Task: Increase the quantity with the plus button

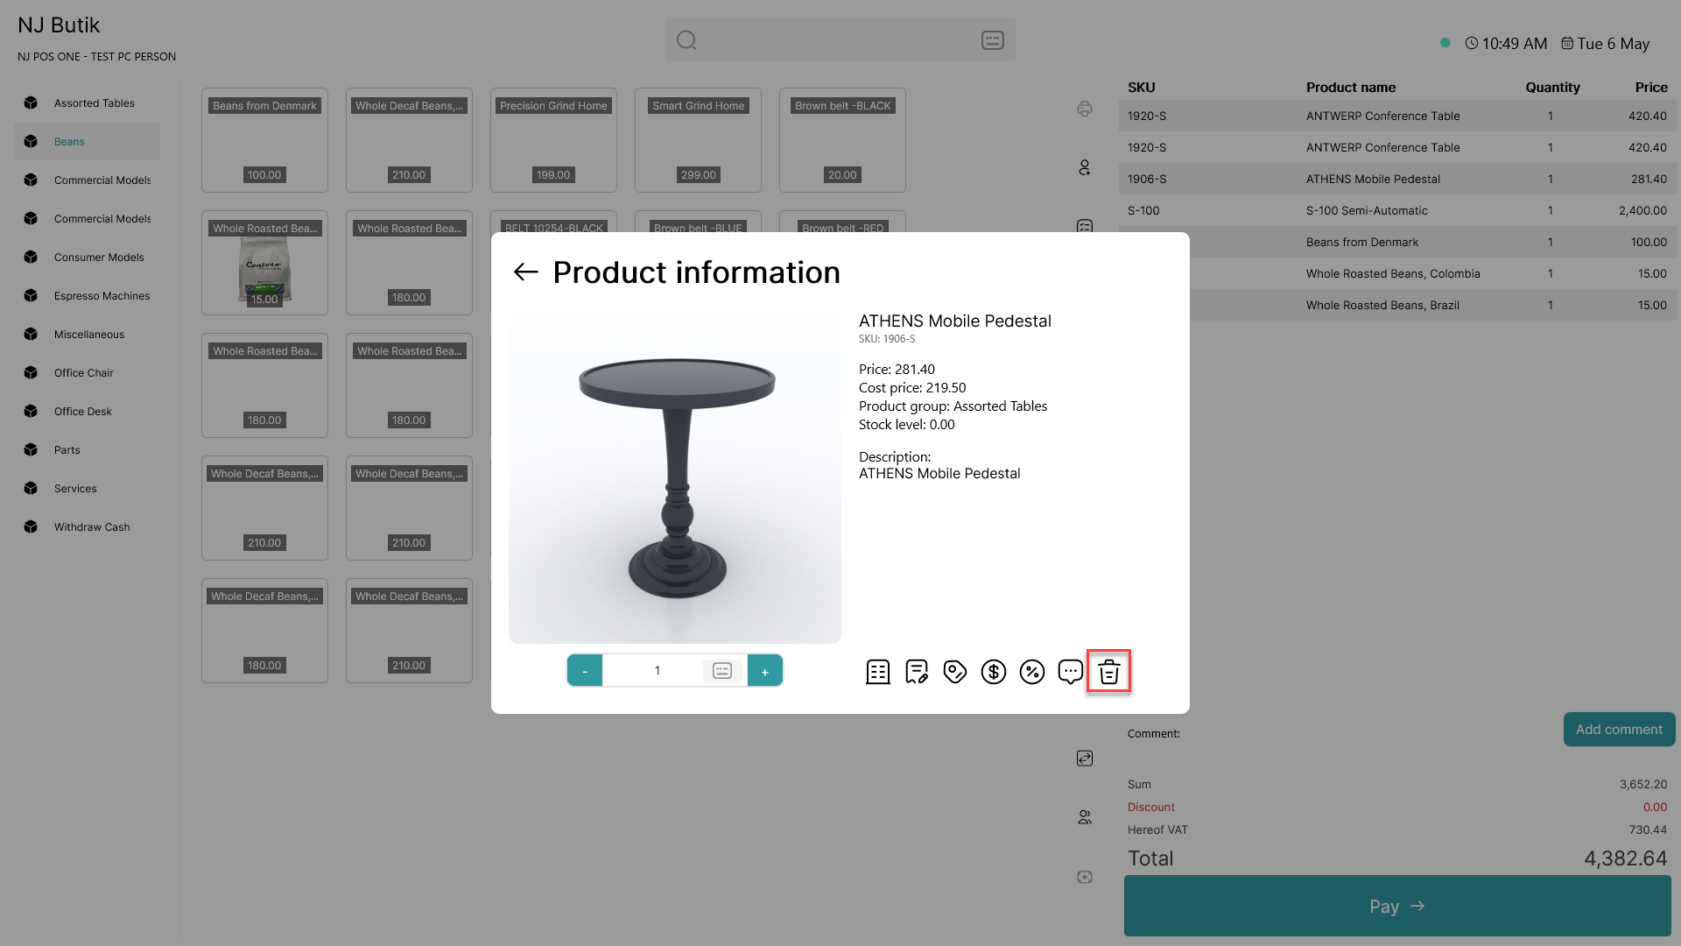Action: 765,671
